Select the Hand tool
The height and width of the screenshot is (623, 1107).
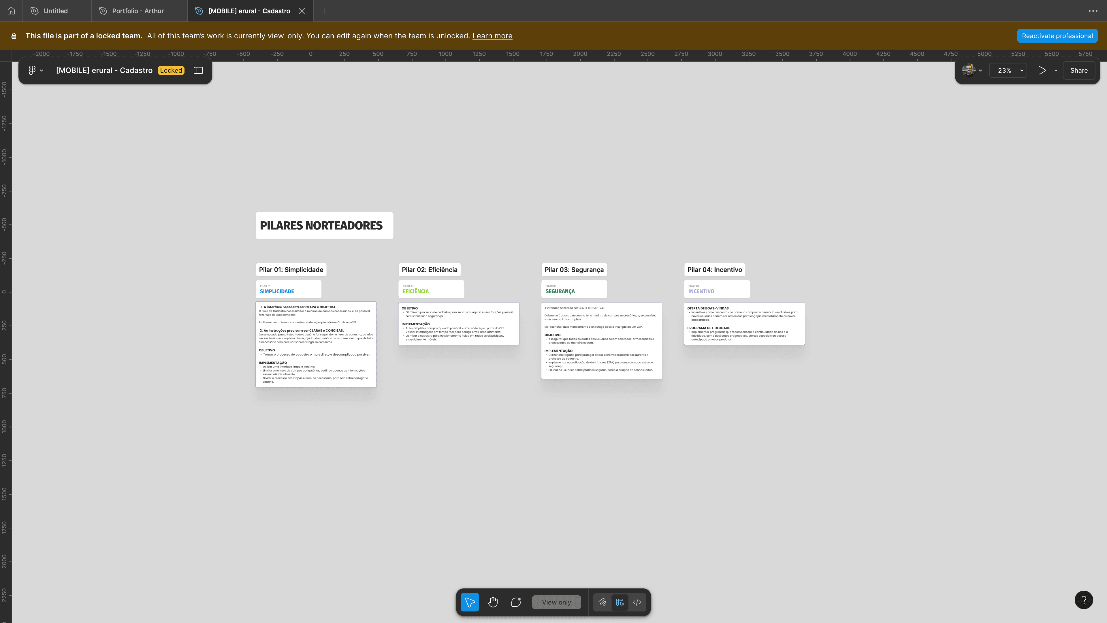pos(493,602)
